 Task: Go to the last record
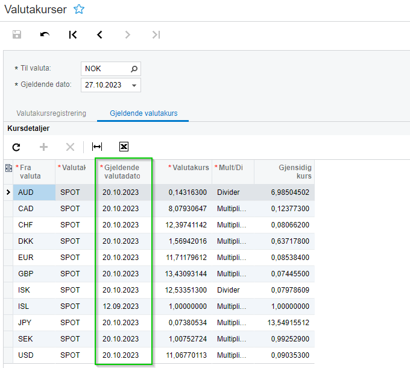pos(156,34)
